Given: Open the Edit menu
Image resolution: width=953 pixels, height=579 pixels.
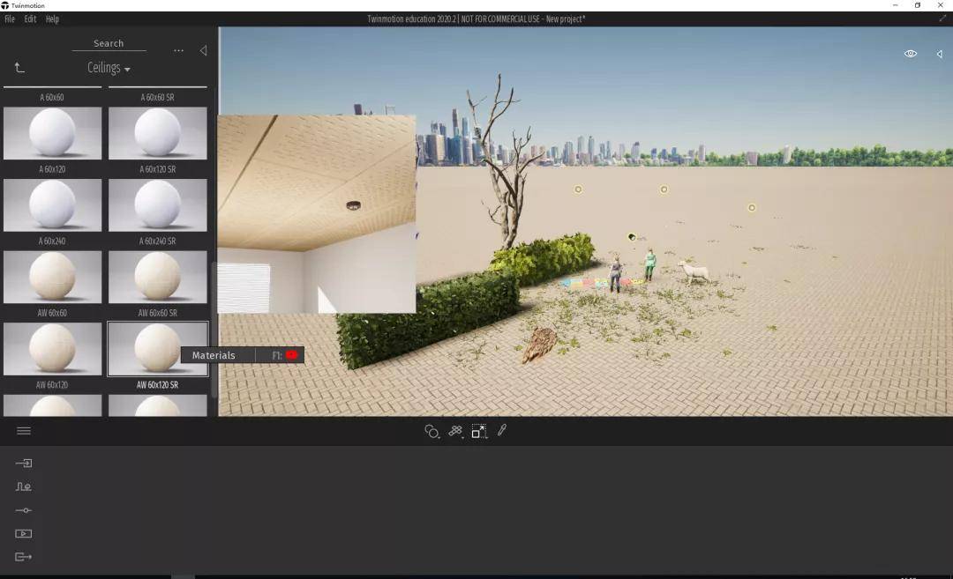Looking at the screenshot, I should (30, 19).
